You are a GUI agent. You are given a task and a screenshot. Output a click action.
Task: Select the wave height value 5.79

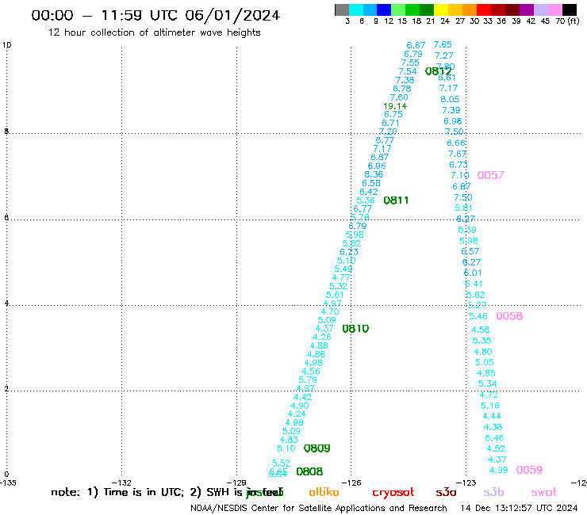click(308, 380)
